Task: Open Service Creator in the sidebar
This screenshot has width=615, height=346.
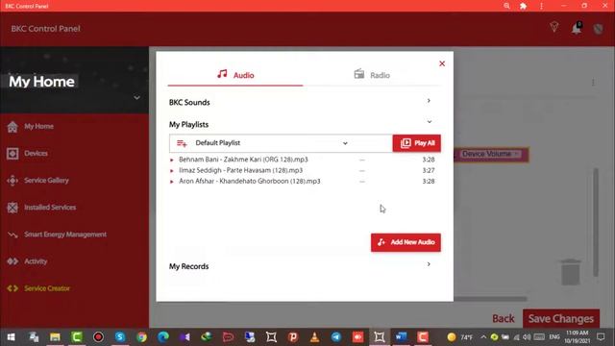Action: click(x=47, y=288)
